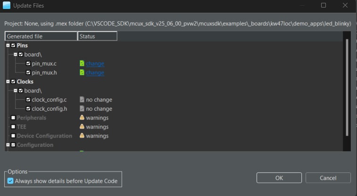
Task: Click the Generated file column header
Action: (41, 36)
